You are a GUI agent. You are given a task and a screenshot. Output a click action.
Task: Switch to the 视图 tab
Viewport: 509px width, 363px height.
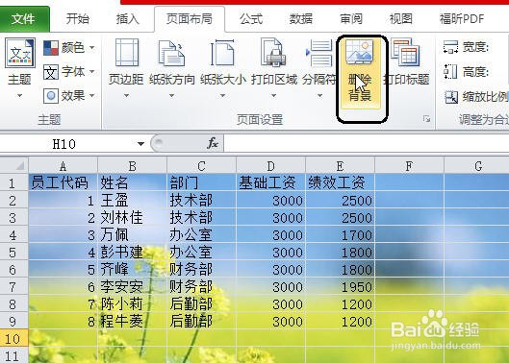point(401,19)
